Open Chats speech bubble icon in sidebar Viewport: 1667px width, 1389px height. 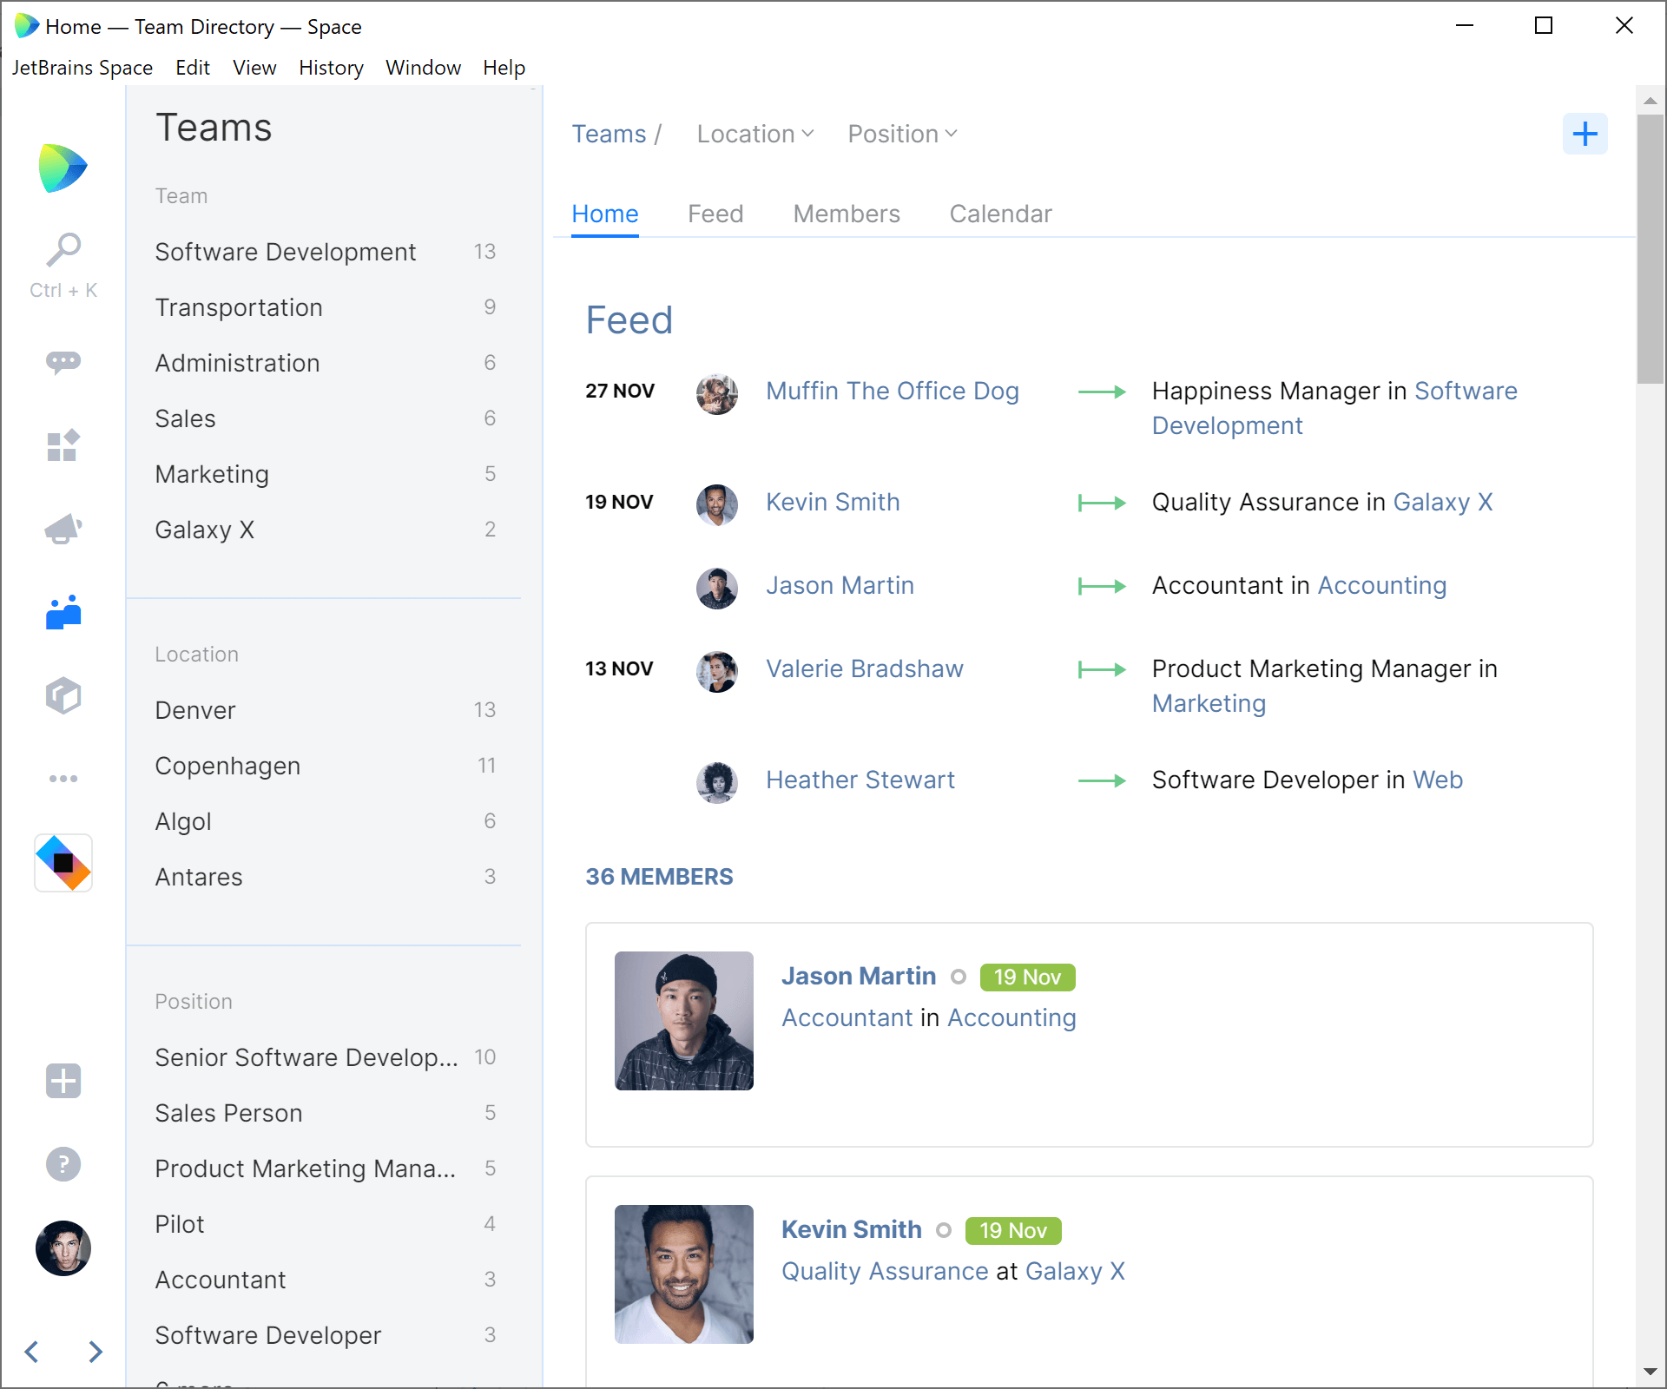pos(63,362)
